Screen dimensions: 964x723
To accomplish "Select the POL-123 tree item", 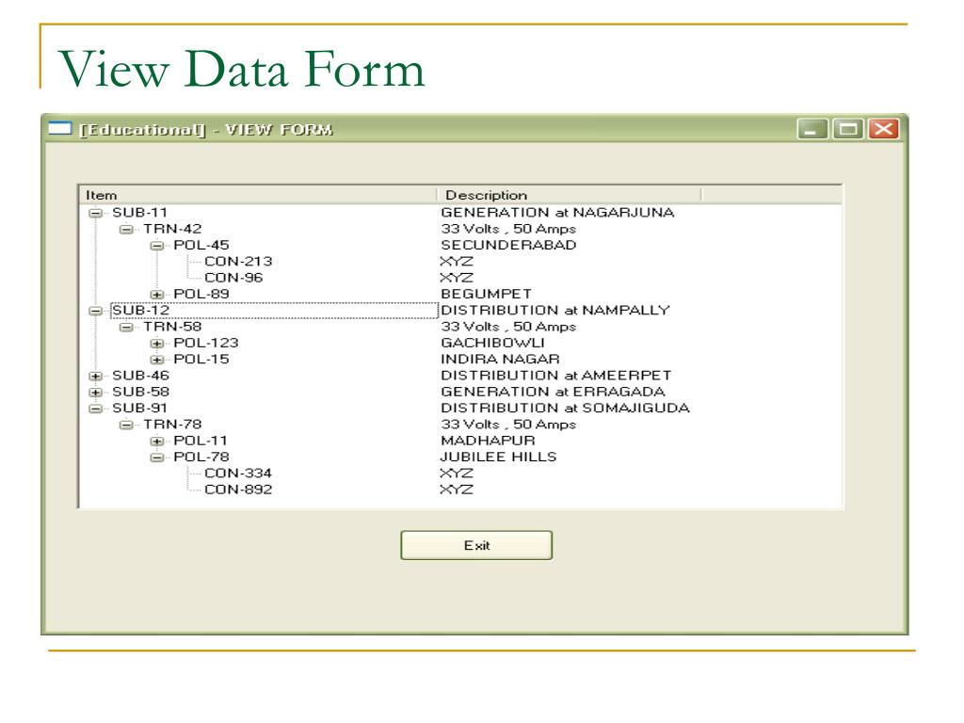I will click(x=206, y=343).
